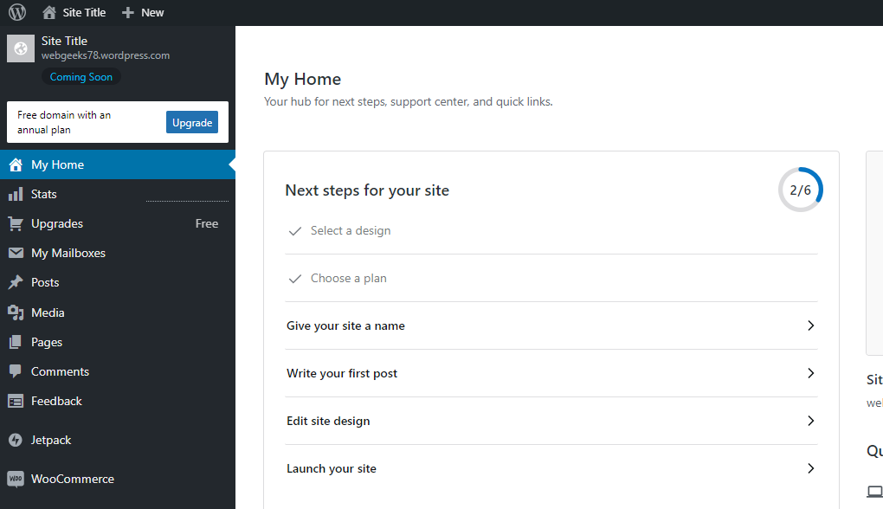Click the Comments speech bubble icon
The image size is (883, 509).
coord(16,371)
